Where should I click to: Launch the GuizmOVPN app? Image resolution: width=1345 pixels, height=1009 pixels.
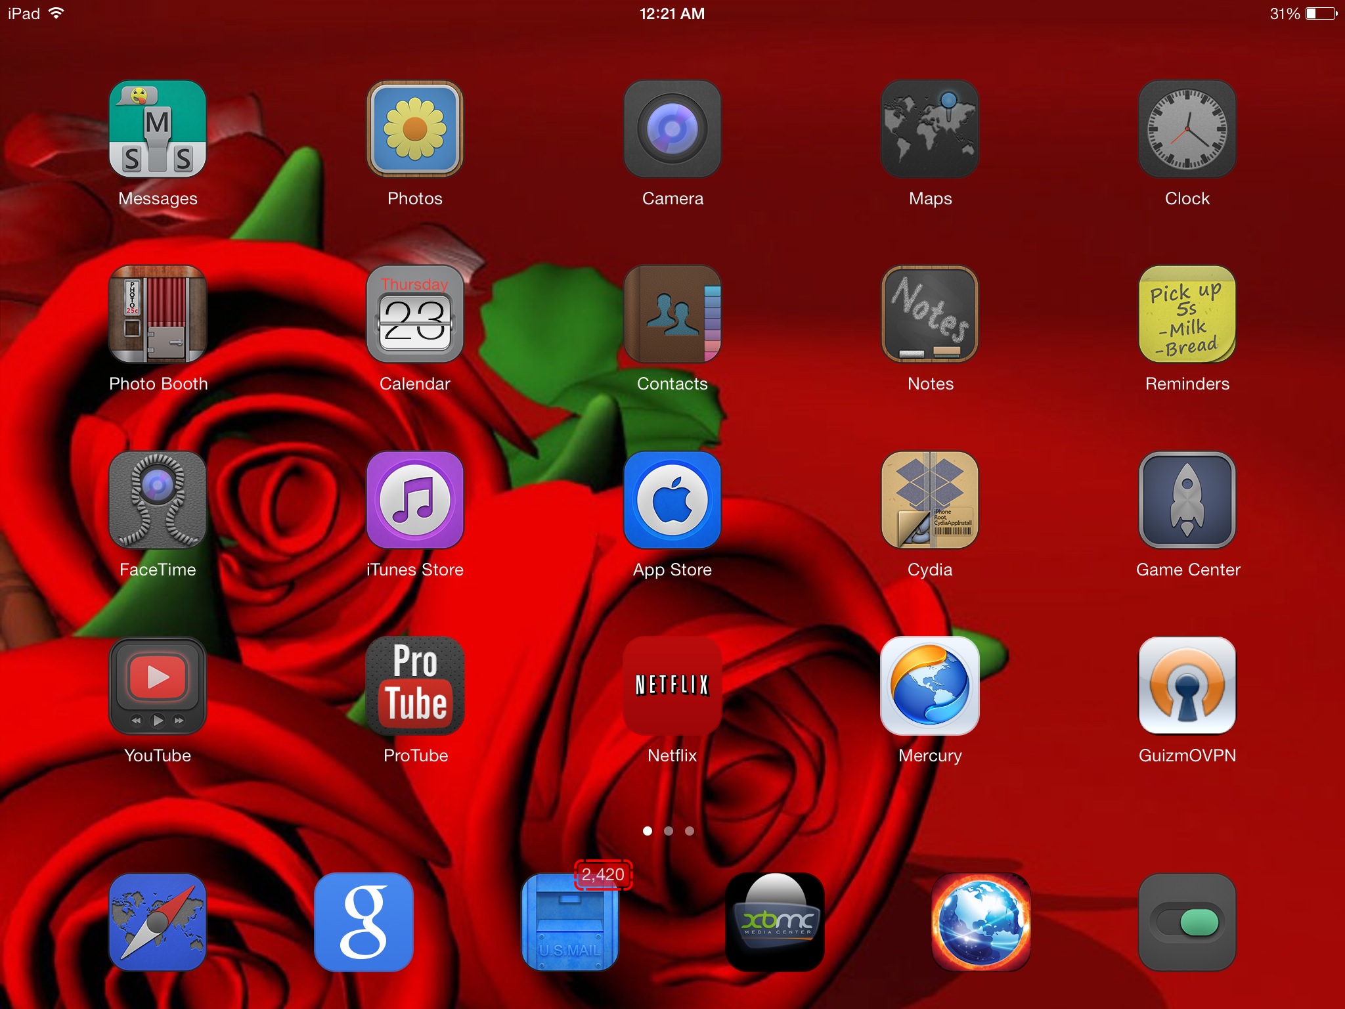pos(1187,686)
